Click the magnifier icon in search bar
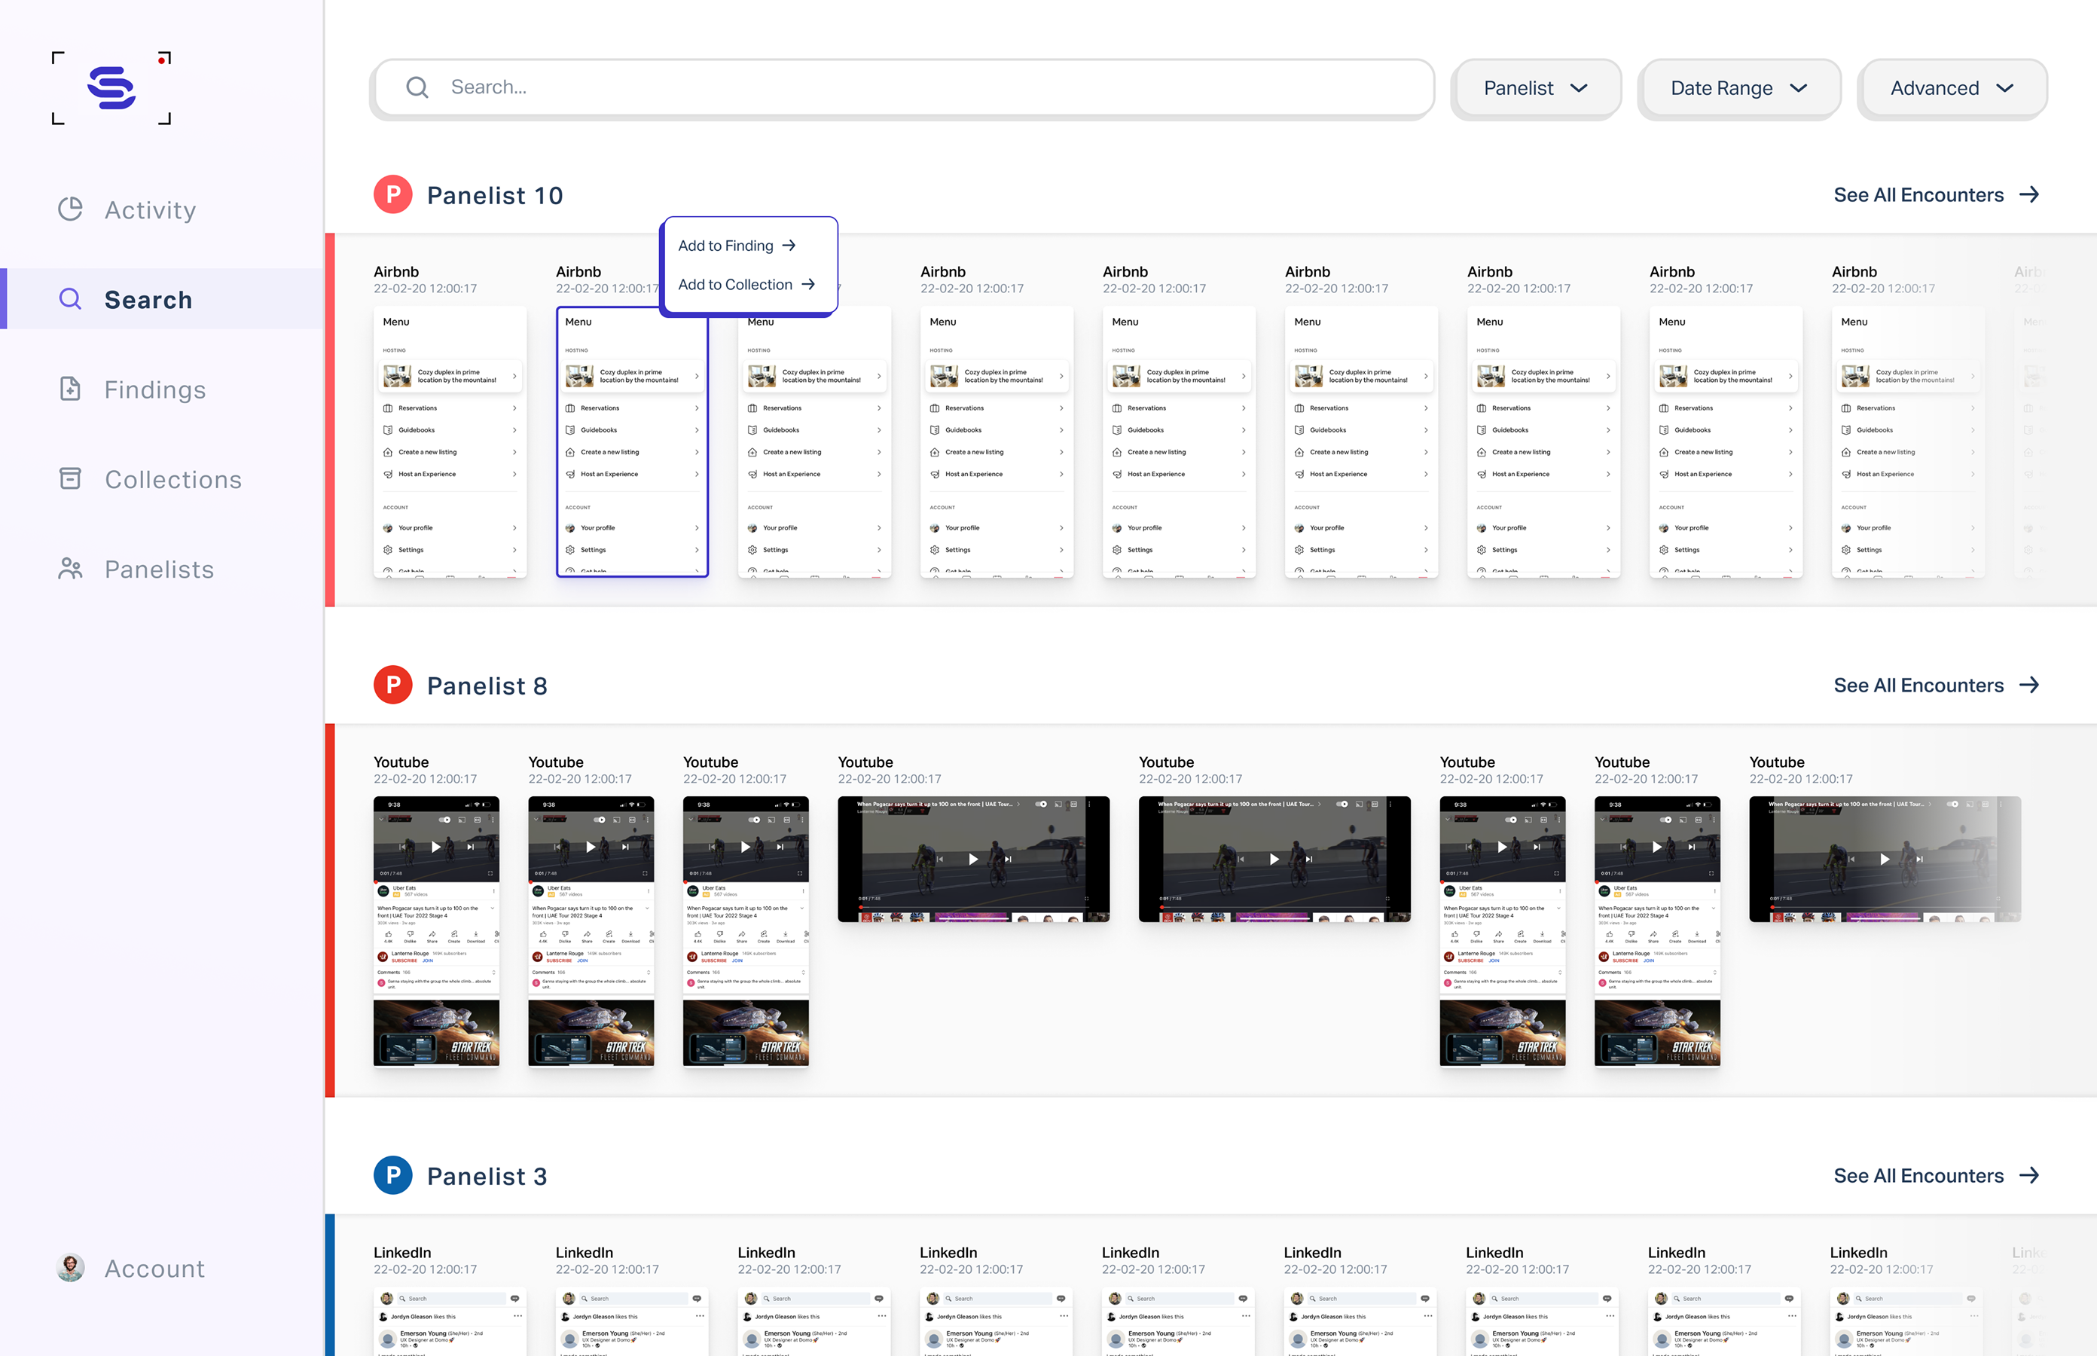Image resolution: width=2097 pixels, height=1356 pixels. (417, 87)
